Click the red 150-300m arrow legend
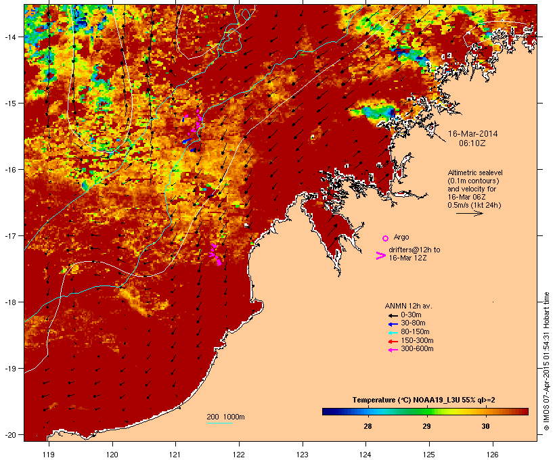The image size is (555, 460). [393, 341]
